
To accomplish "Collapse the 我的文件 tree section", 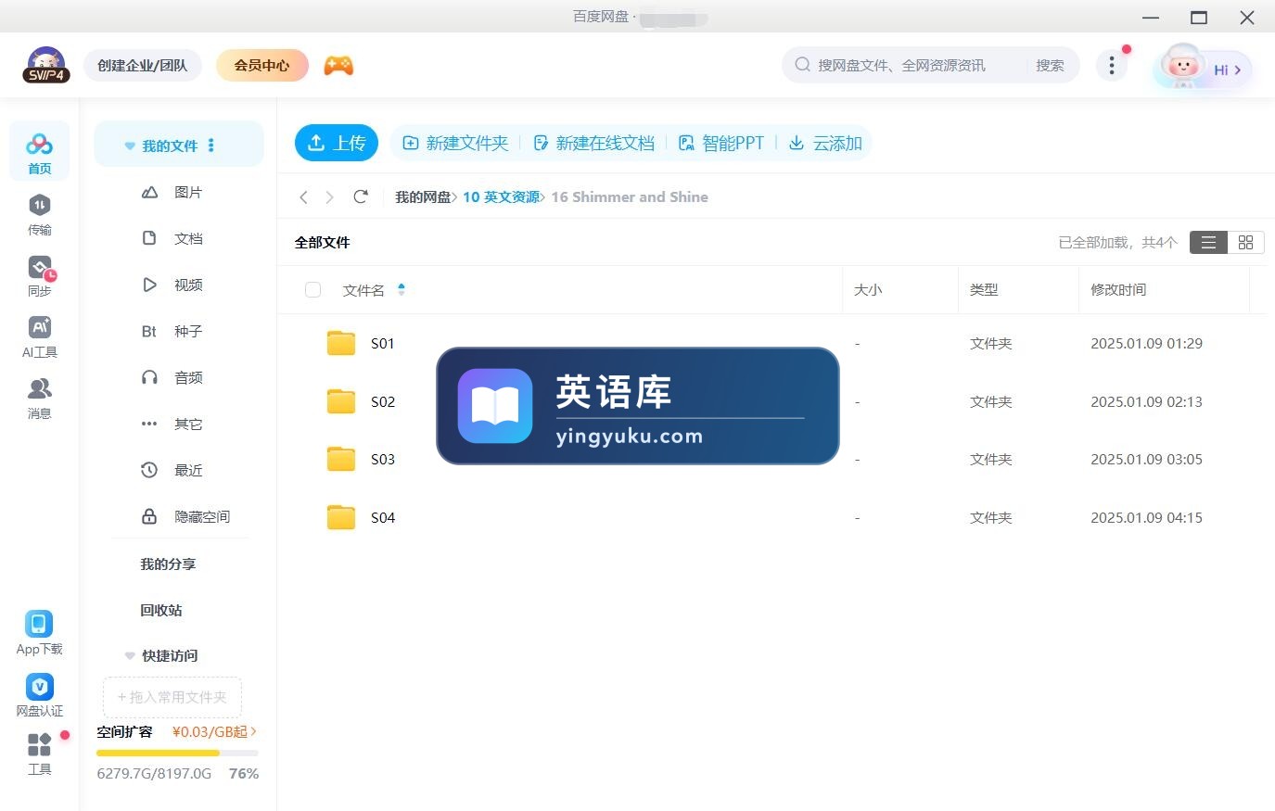I will (130, 146).
